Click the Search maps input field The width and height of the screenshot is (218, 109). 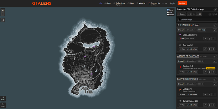(x=197, y=20)
